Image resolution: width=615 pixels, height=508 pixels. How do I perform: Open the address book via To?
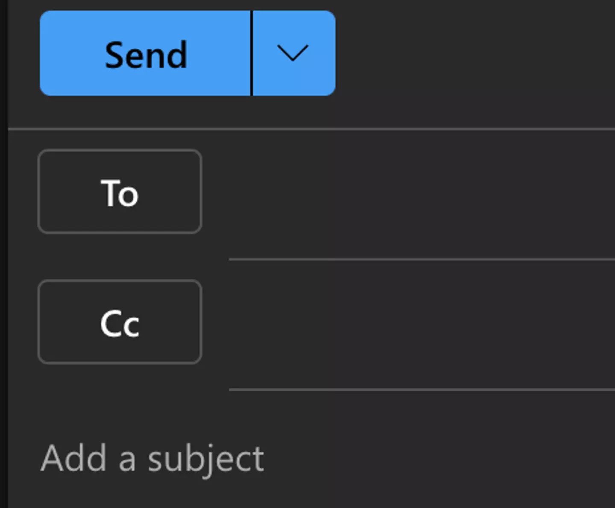[120, 192]
